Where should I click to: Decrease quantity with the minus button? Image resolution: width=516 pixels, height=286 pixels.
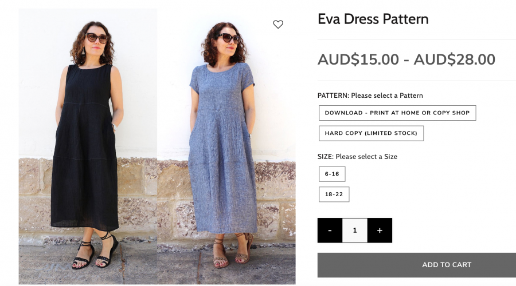click(330, 231)
